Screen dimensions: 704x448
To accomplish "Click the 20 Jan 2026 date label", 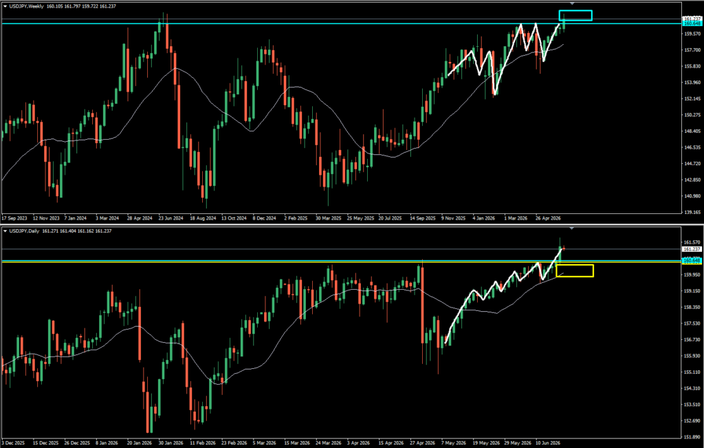I will [139, 442].
